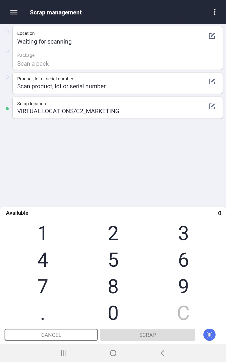
Task: Tap the Android recent apps icon
Action: pyautogui.click(x=64, y=353)
